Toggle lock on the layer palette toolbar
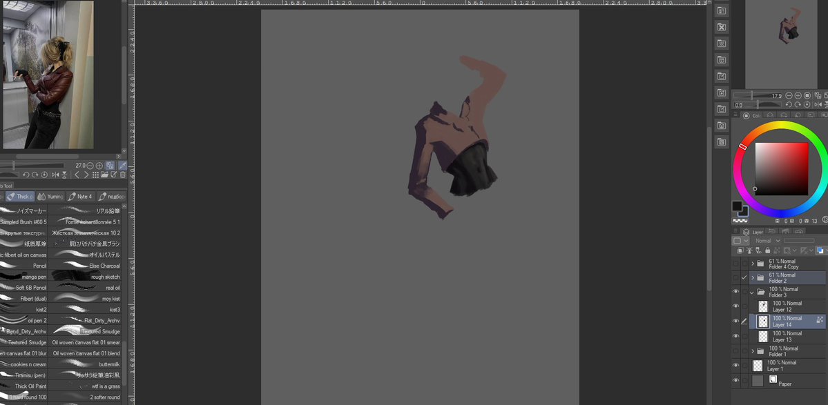Screen dimensions: 828x405 point(767,250)
